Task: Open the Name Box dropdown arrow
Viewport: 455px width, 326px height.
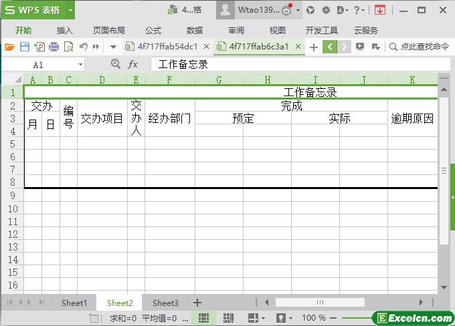Action: 81,65
